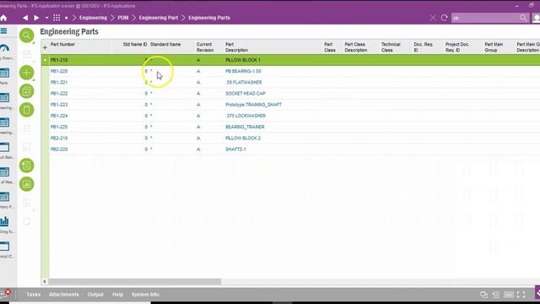Click the add column plus in header

click(45, 47)
